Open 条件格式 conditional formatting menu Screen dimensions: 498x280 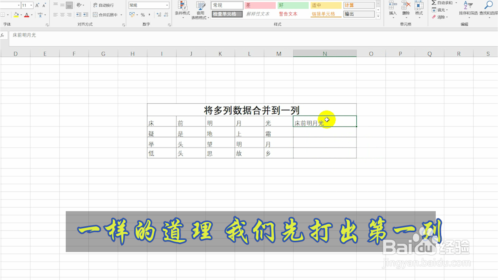click(x=182, y=10)
